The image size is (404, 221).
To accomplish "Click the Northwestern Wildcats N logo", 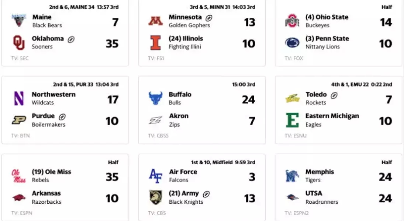I will [x=19, y=98].
